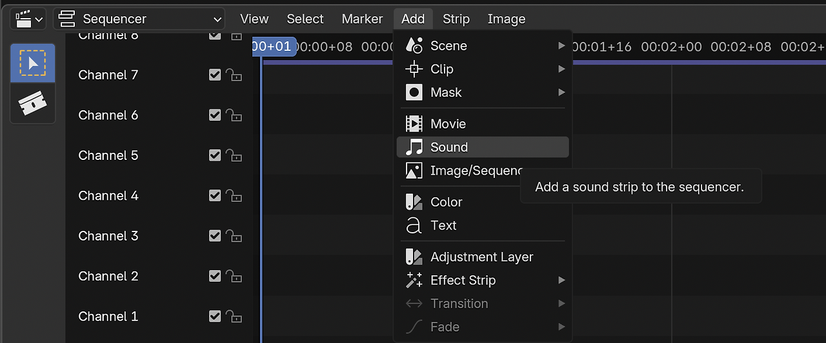Click the Sound strip music note icon
826x343 pixels.
414,147
